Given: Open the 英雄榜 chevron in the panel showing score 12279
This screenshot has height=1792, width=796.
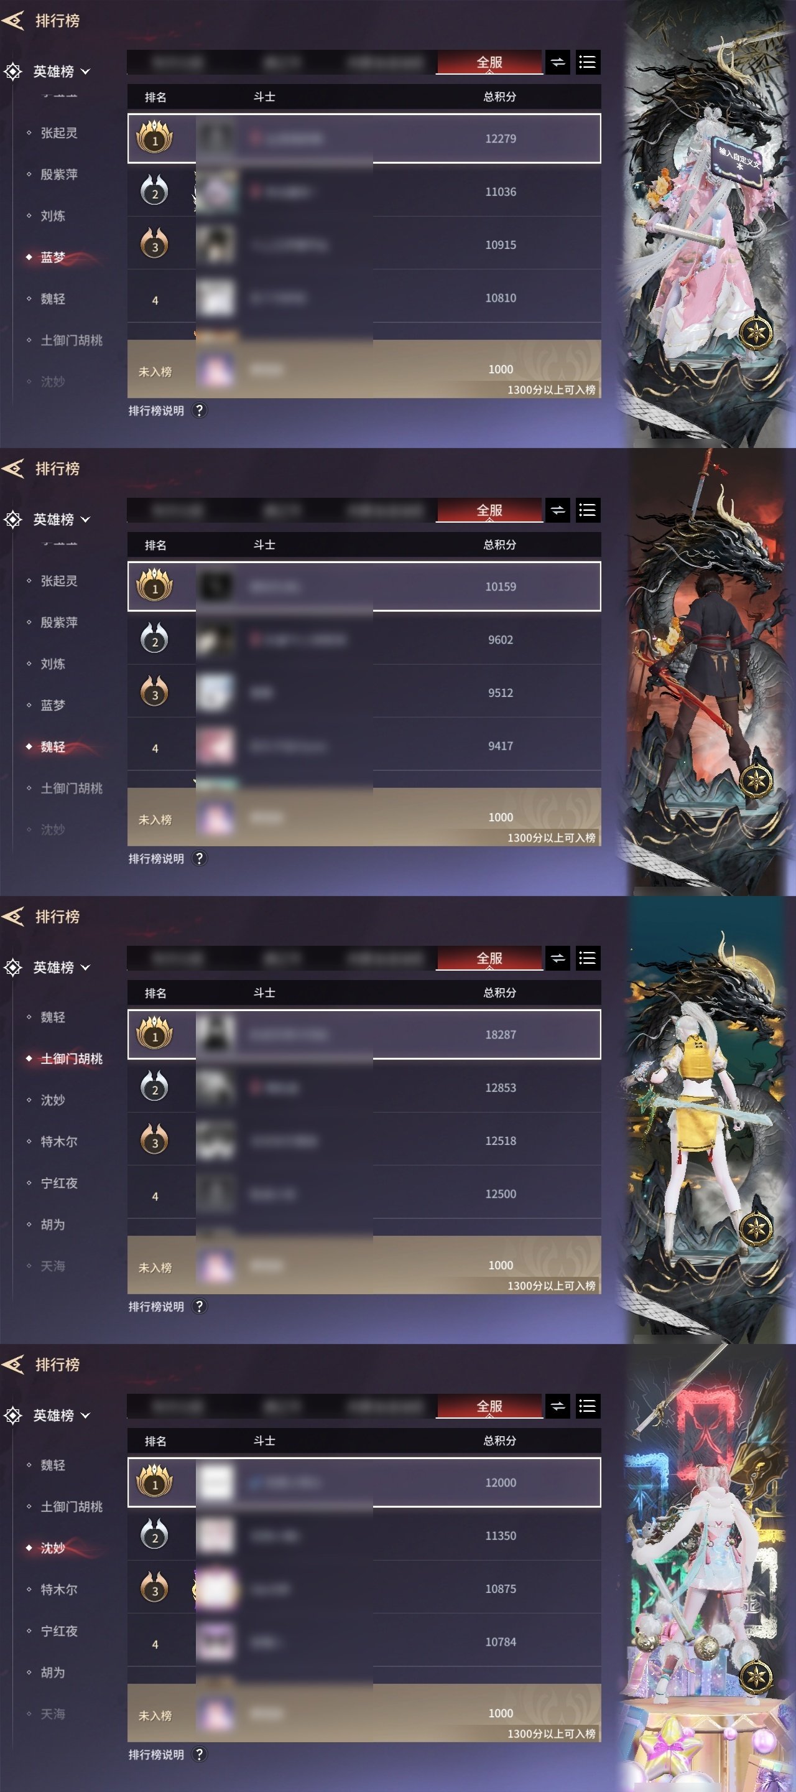Looking at the screenshot, I should coord(86,72).
